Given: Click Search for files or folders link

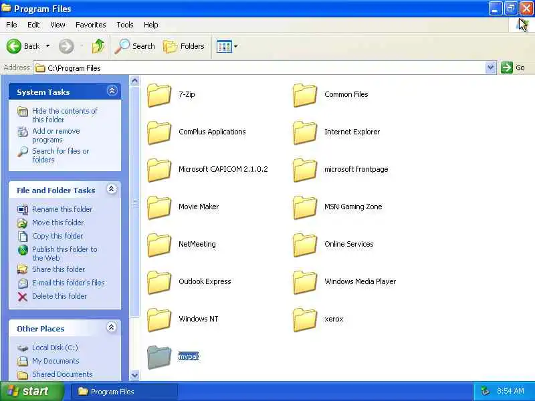Looking at the screenshot, I should (x=61, y=155).
